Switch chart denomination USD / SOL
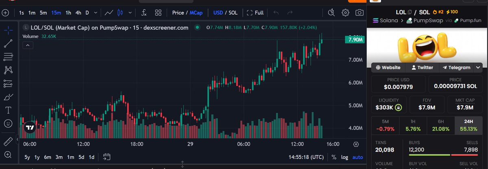This screenshot has width=488, height=169. 225,13
